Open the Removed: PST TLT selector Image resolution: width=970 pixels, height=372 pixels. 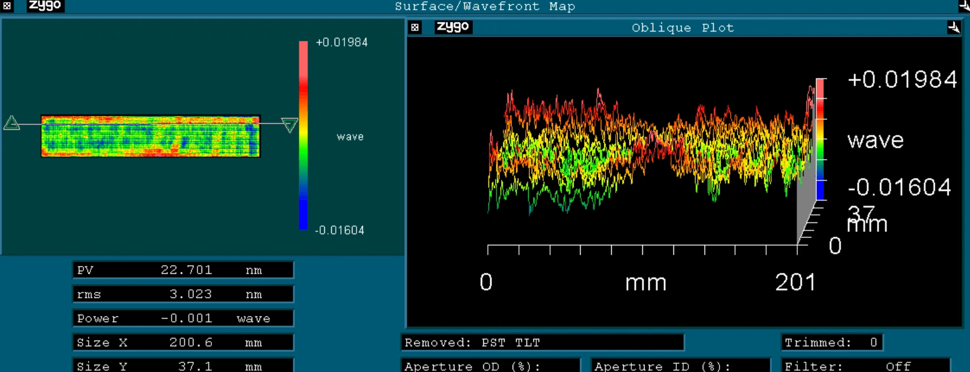coord(541,343)
